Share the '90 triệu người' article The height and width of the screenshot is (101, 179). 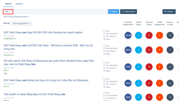point(107,71)
